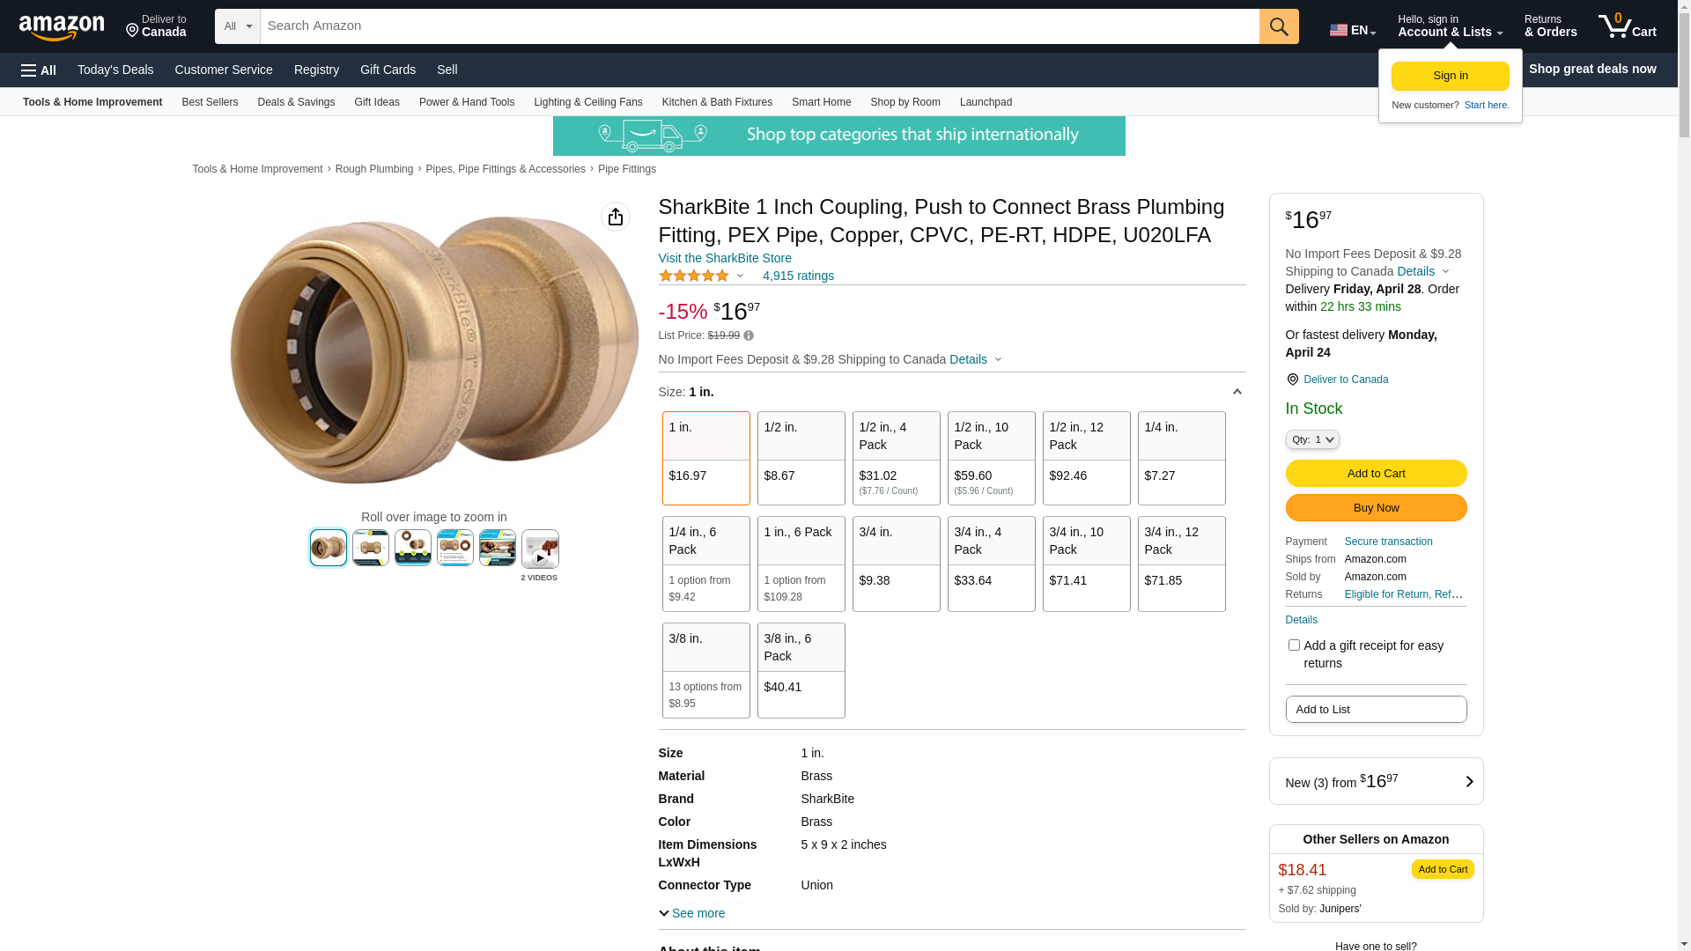Click the list price info icon
Screen dimensions: 1691x951
click(x=749, y=335)
